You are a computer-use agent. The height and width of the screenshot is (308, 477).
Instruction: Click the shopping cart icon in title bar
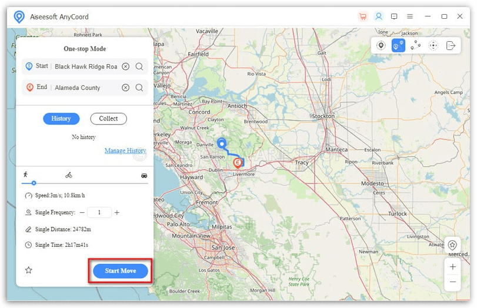click(x=363, y=16)
